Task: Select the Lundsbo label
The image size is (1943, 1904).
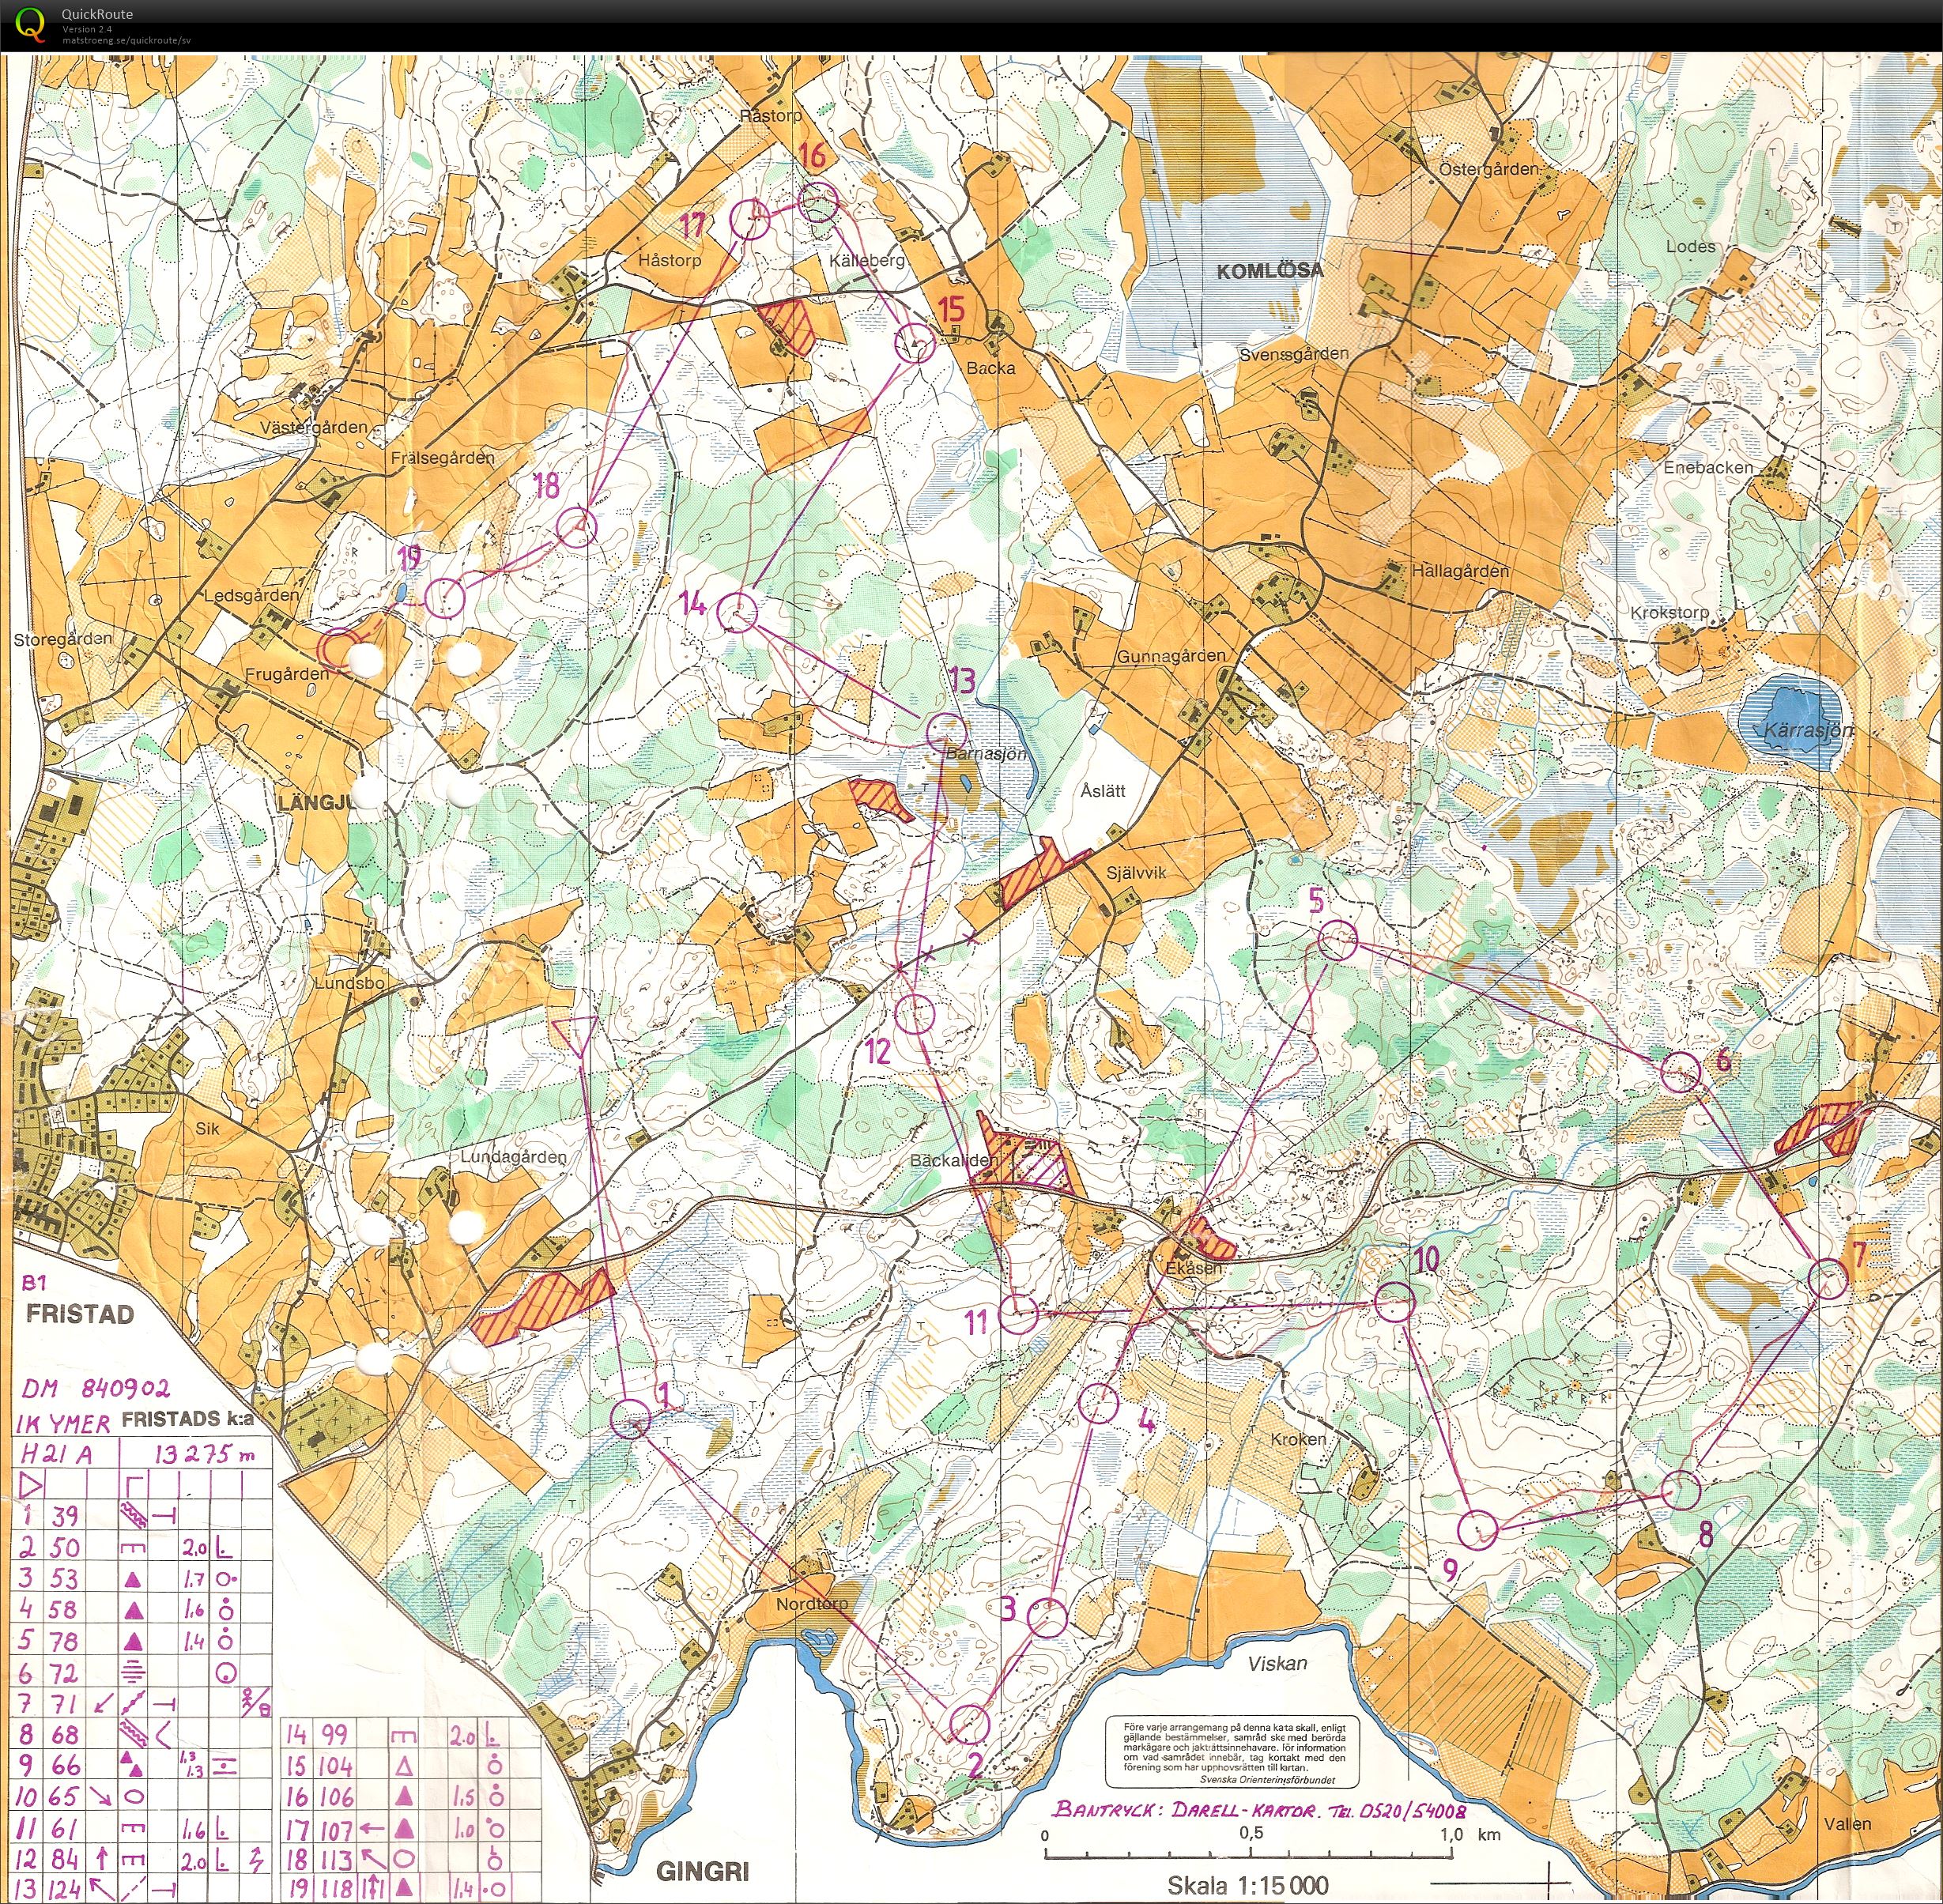Action: coord(349,983)
